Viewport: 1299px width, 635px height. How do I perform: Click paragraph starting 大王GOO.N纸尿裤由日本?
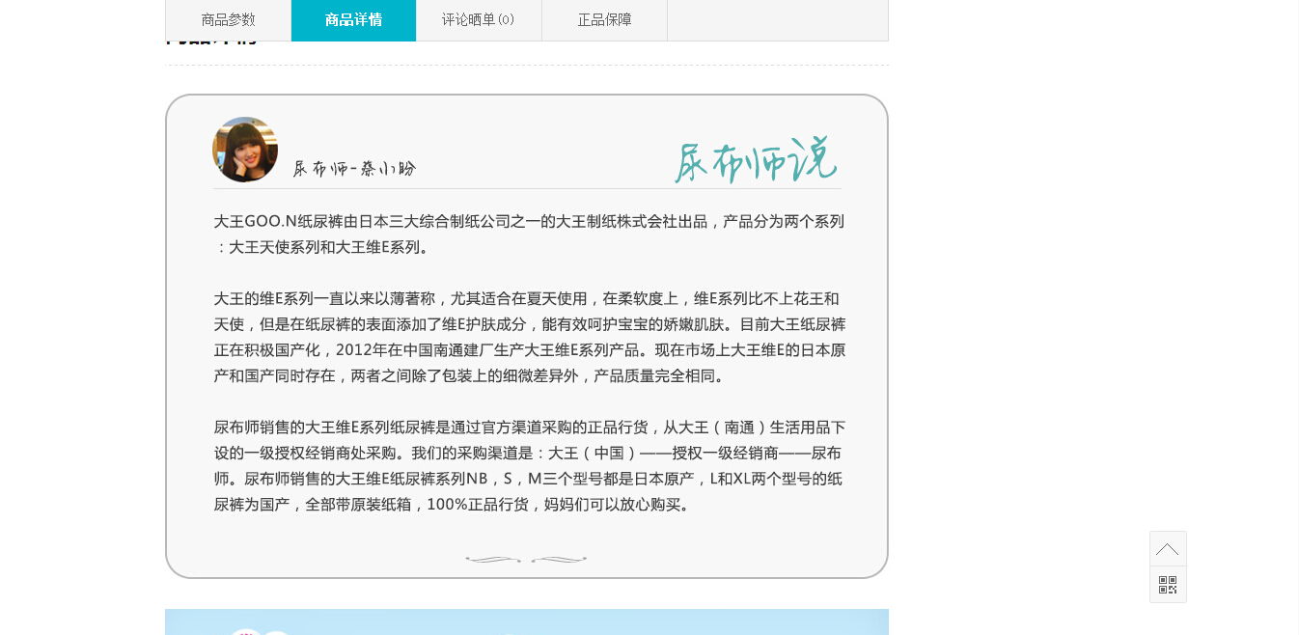529,235
